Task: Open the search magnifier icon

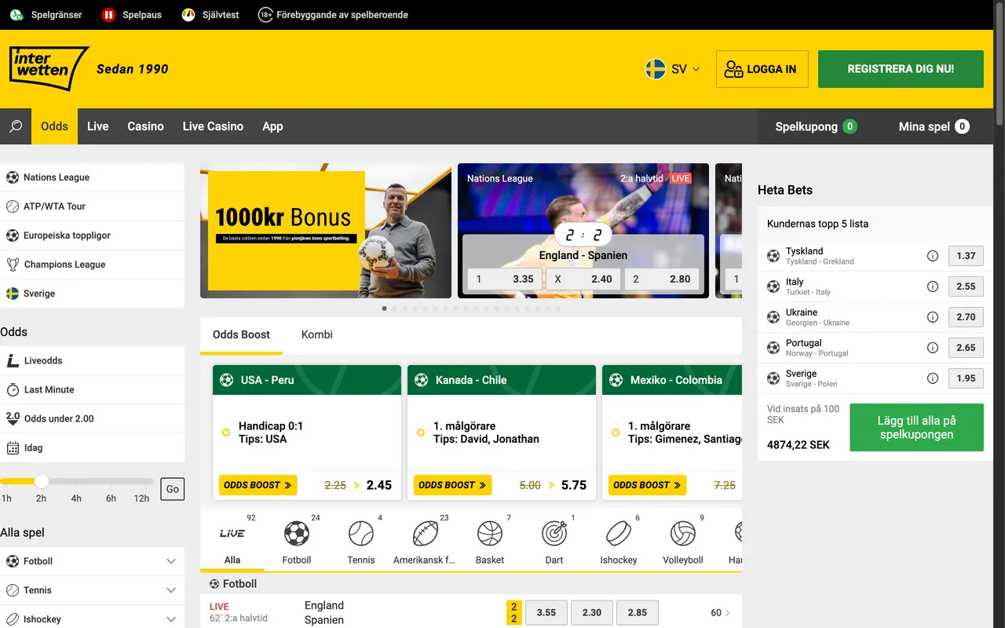Action: [x=16, y=126]
